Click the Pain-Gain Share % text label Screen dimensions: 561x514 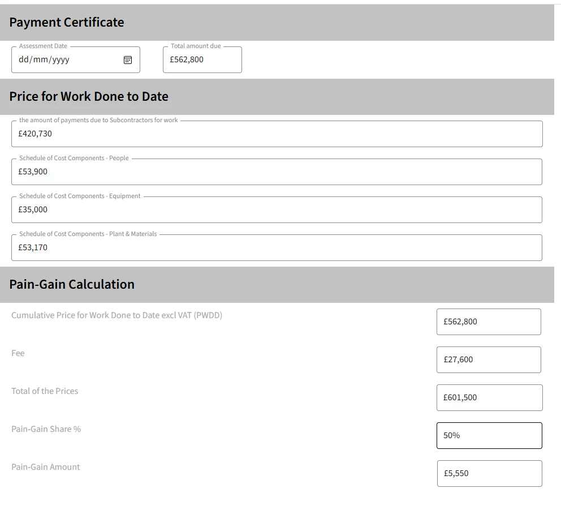coord(46,429)
